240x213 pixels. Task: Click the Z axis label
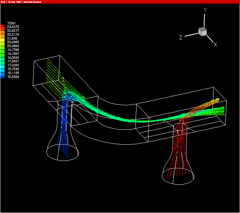[x=181, y=38]
